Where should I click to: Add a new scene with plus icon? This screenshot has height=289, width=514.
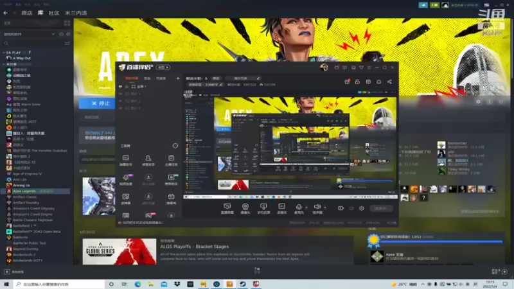(x=178, y=78)
